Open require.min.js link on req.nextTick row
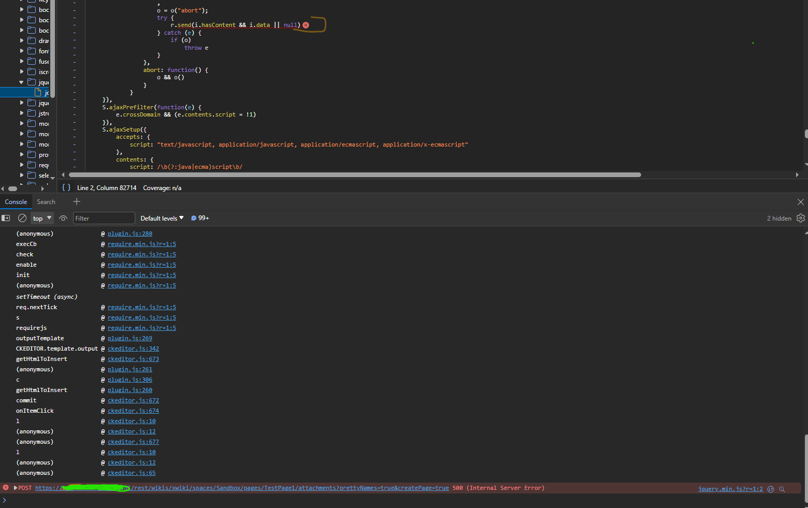The height and width of the screenshot is (508, 808). click(x=142, y=307)
